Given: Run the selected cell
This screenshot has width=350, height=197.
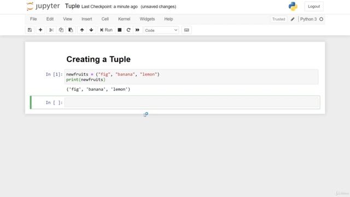Looking at the screenshot, I should (x=106, y=30).
